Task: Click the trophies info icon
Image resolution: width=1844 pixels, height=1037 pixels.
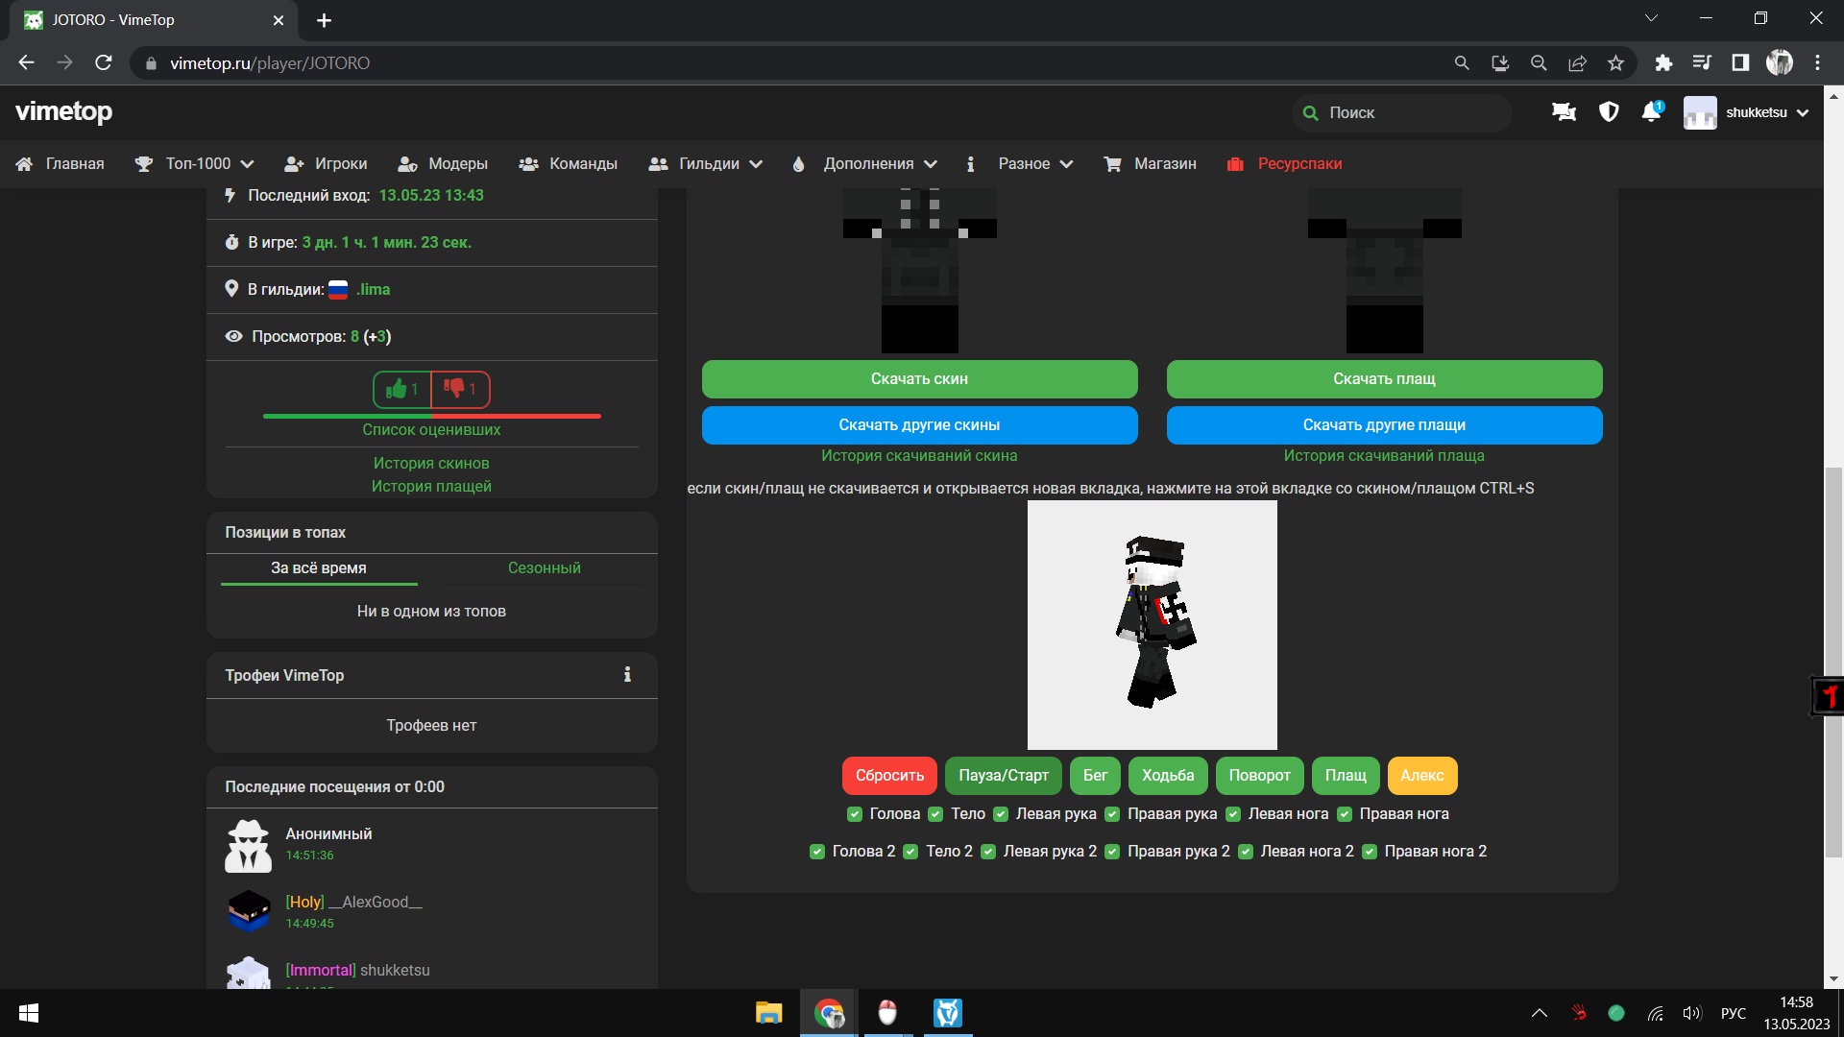Action: [627, 675]
